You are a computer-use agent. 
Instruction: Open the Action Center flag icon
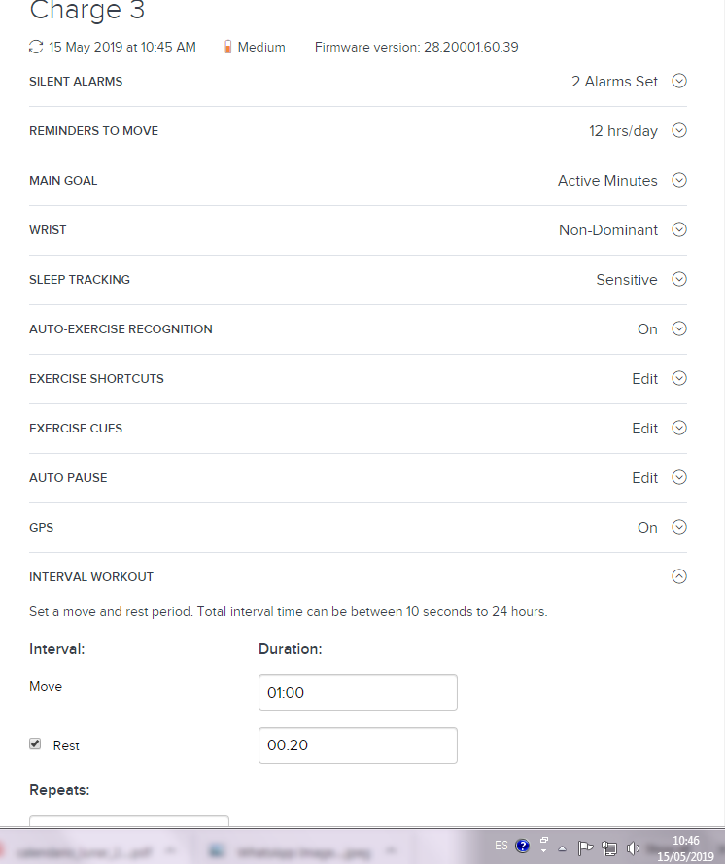tap(587, 847)
